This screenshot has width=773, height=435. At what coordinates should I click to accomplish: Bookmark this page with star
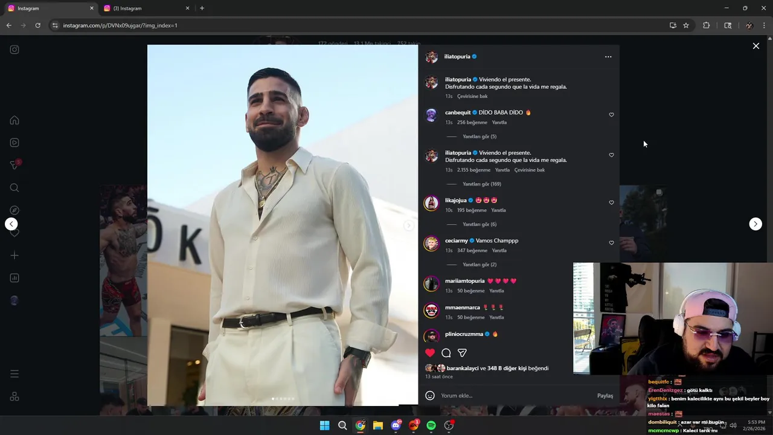[686, 25]
